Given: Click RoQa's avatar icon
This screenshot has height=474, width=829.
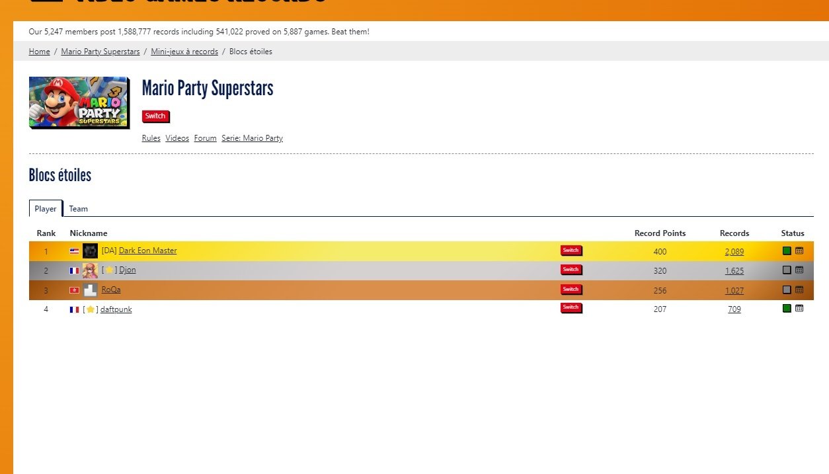Looking at the screenshot, I should [91, 290].
